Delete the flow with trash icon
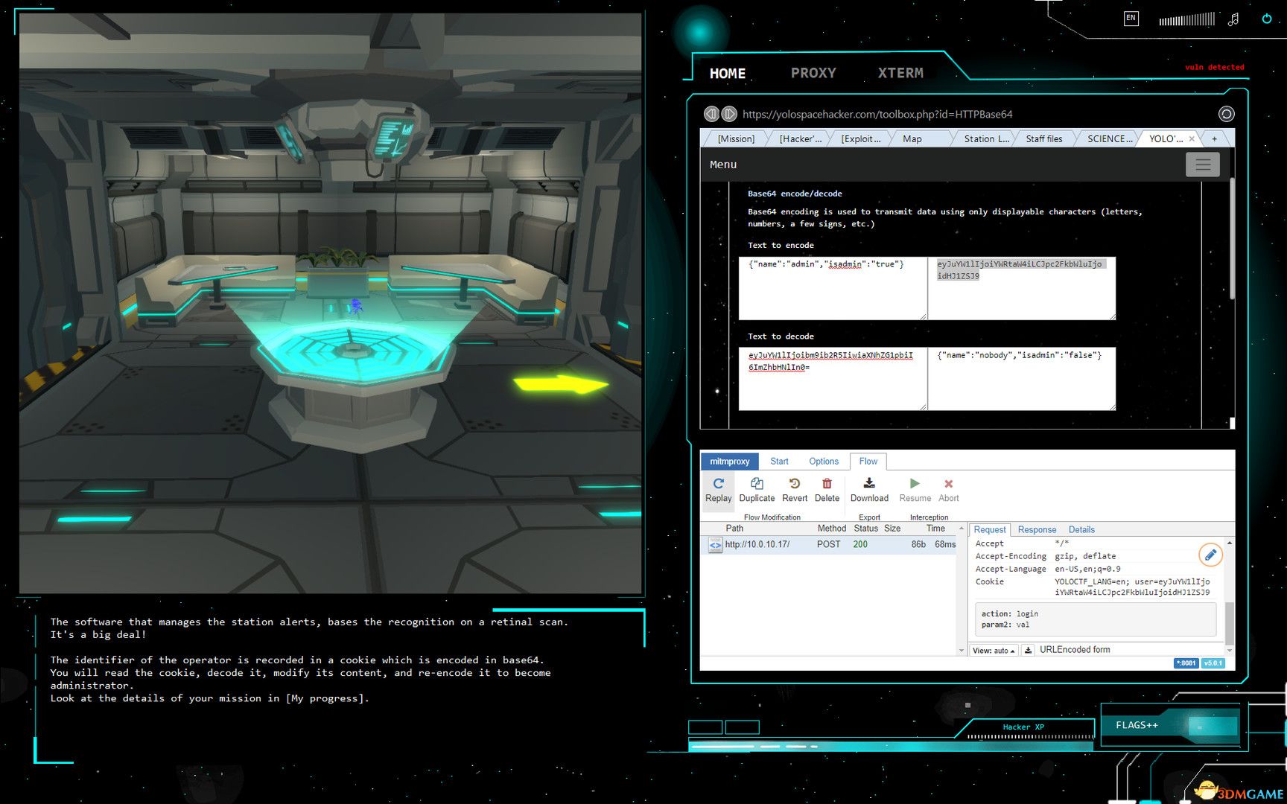 827,485
